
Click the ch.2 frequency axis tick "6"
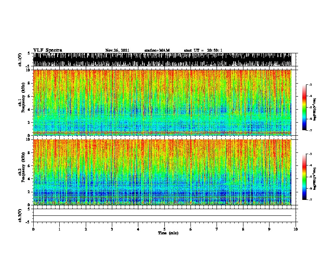pos(29,166)
